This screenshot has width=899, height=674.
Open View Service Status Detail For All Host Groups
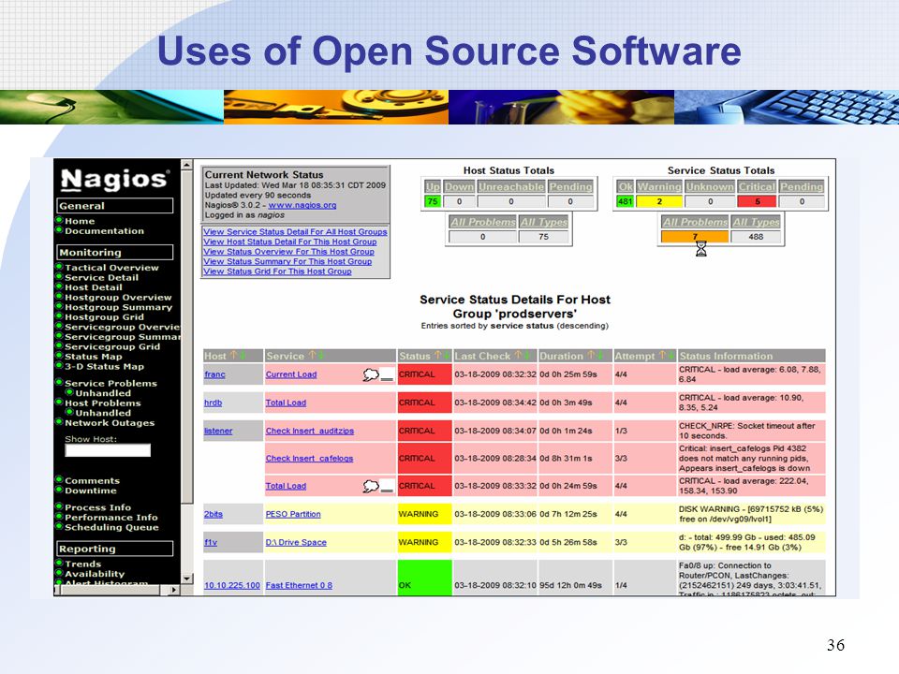click(295, 231)
